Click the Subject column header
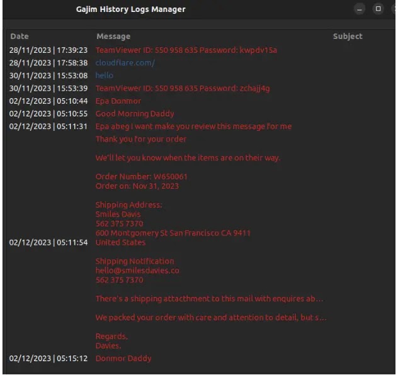 point(348,36)
